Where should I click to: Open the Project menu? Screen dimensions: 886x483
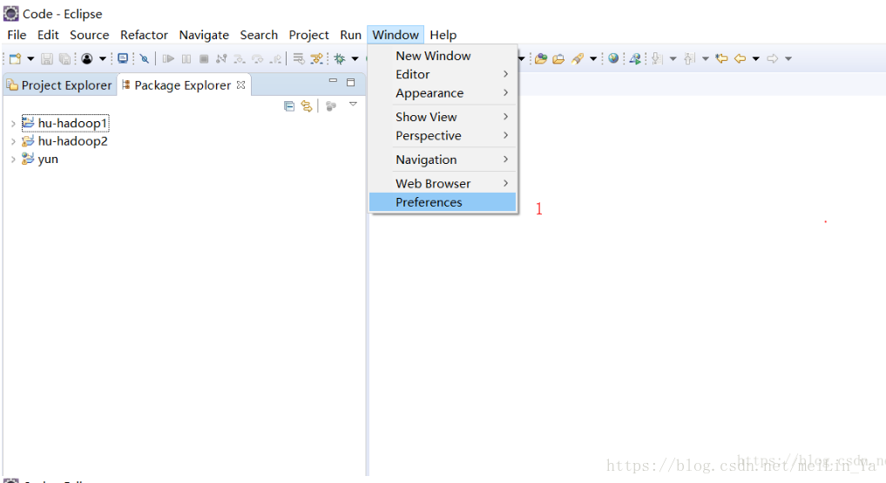308,35
